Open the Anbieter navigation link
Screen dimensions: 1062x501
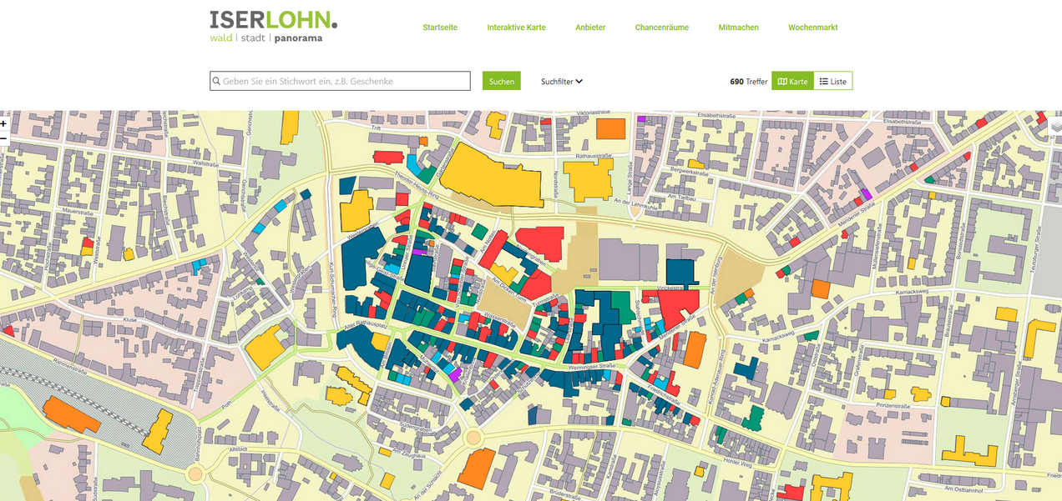click(590, 28)
